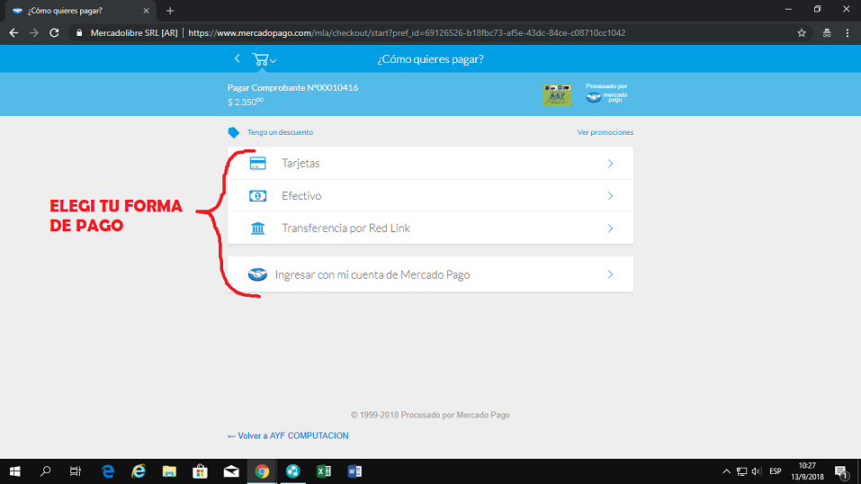The width and height of the screenshot is (861, 484).
Task: Switch to Chrome in the taskbar
Action: (x=262, y=471)
